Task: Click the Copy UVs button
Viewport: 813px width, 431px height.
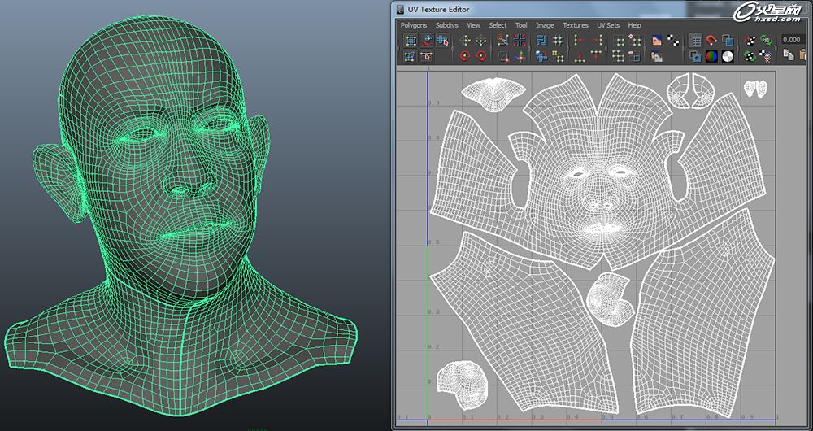Action: point(789,55)
